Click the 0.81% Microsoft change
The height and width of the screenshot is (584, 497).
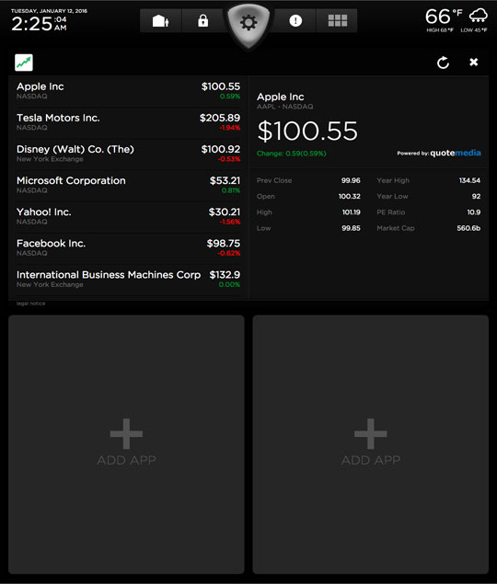(x=231, y=190)
